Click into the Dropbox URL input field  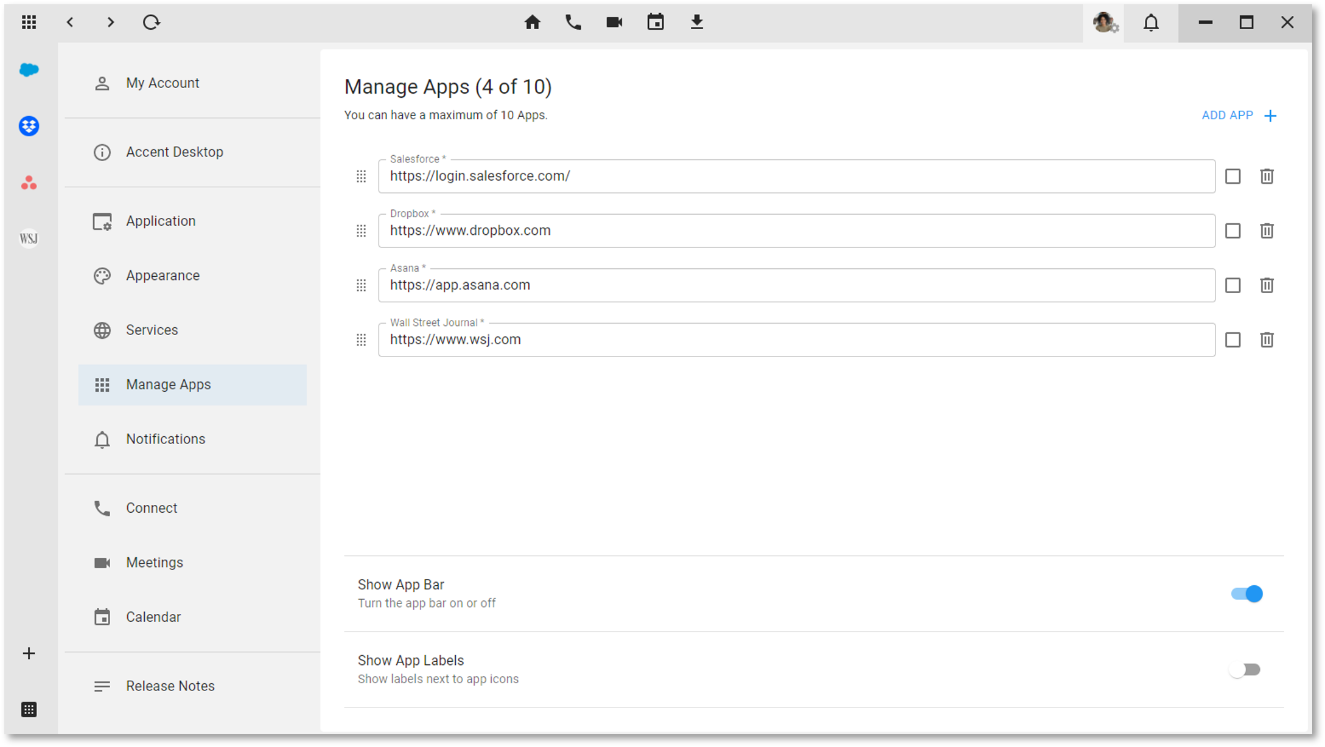(791, 231)
